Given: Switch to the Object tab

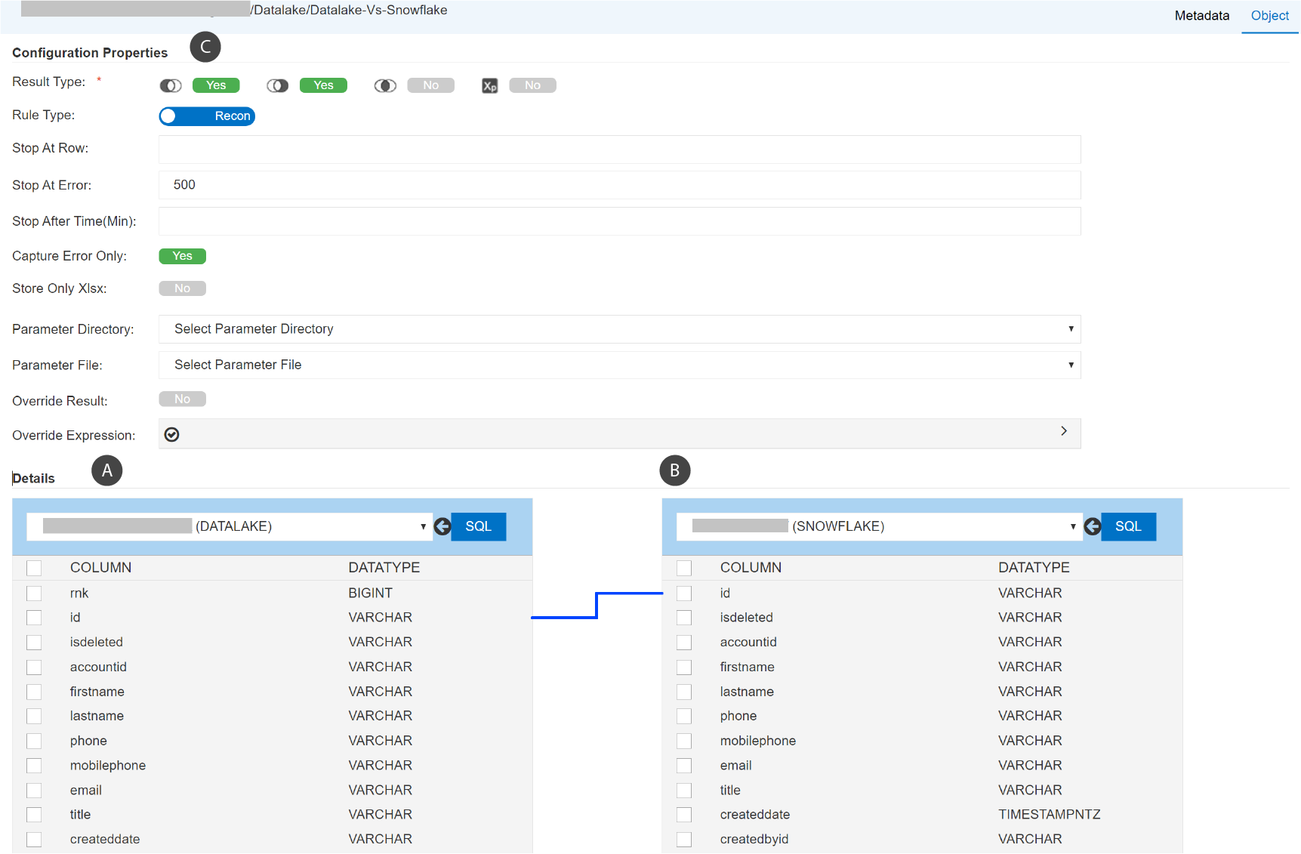Looking at the screenshot, I should pos(1270,16).
